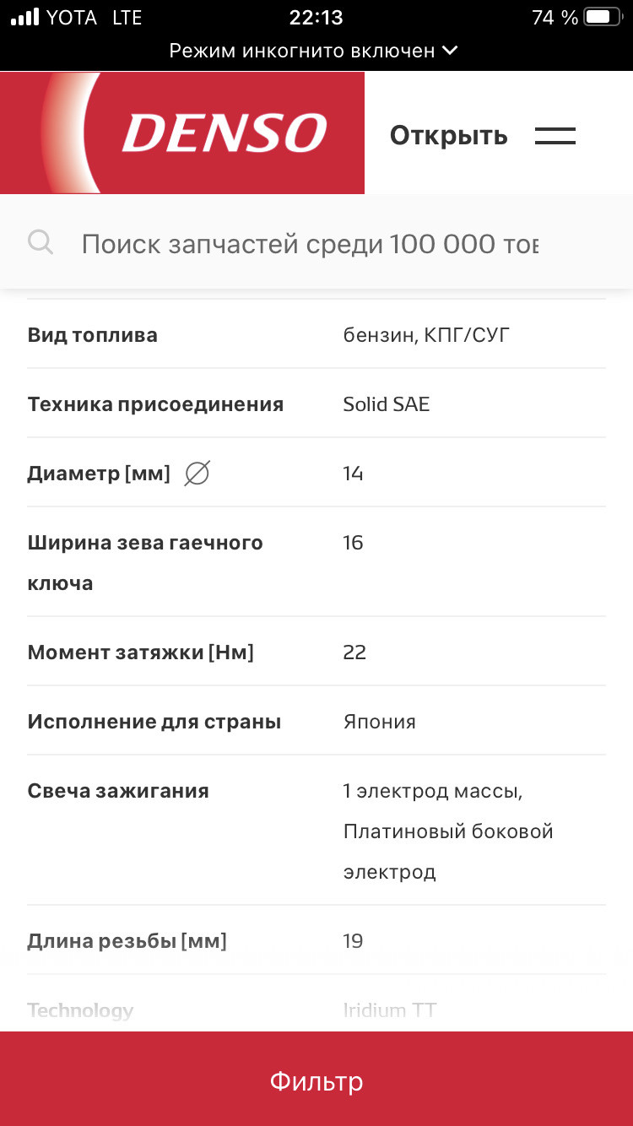Tap the Открыть link

click(x=448, y=136)
